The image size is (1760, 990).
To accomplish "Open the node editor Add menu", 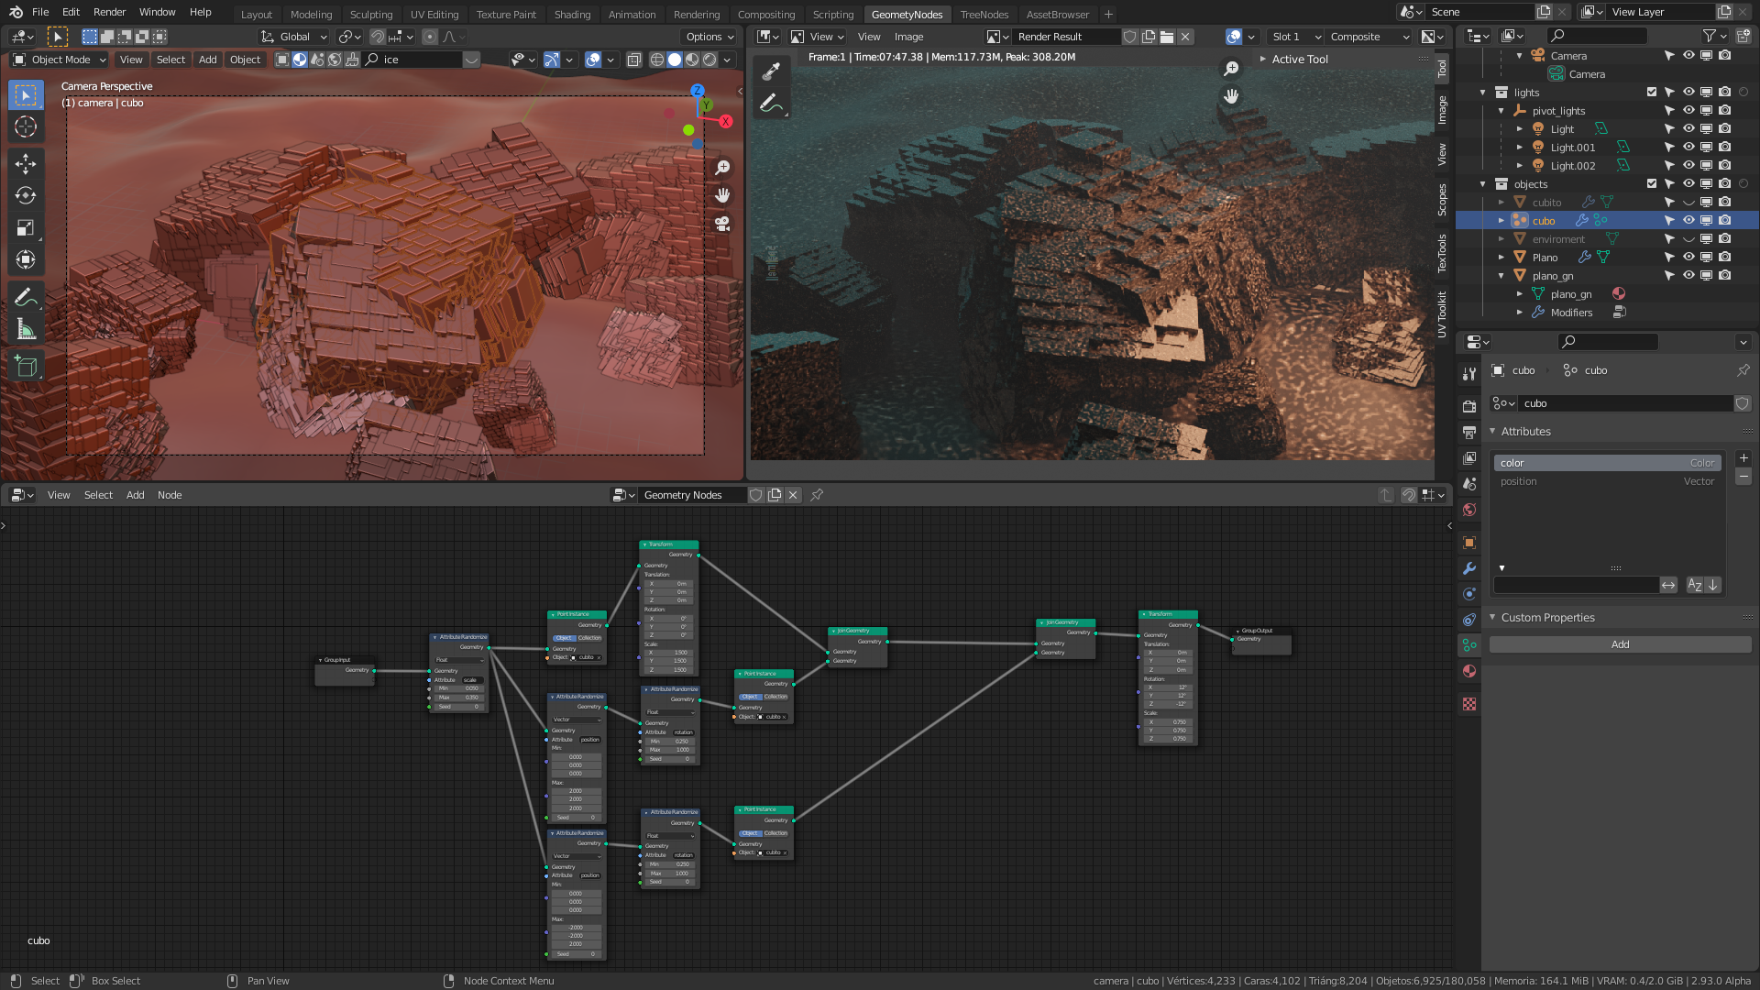I will pos(135,495).
